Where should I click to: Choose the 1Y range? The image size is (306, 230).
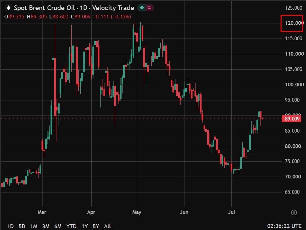tap(84, 226)
